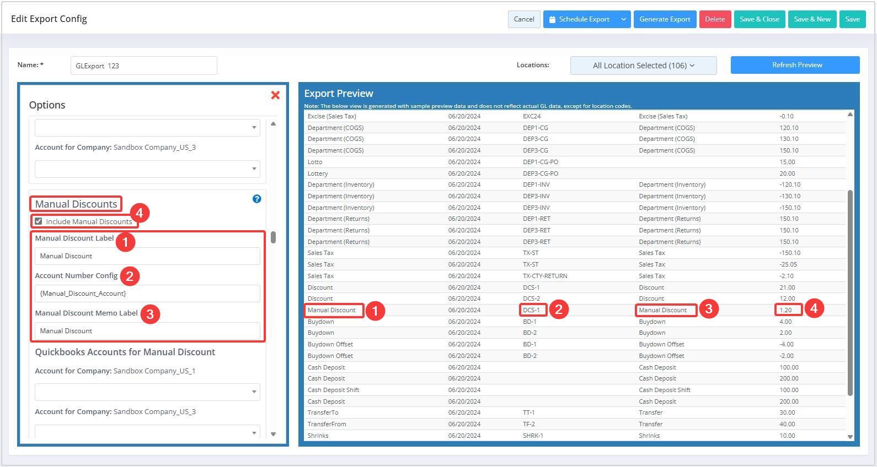Click Options panel scroll down arrow

273,434
